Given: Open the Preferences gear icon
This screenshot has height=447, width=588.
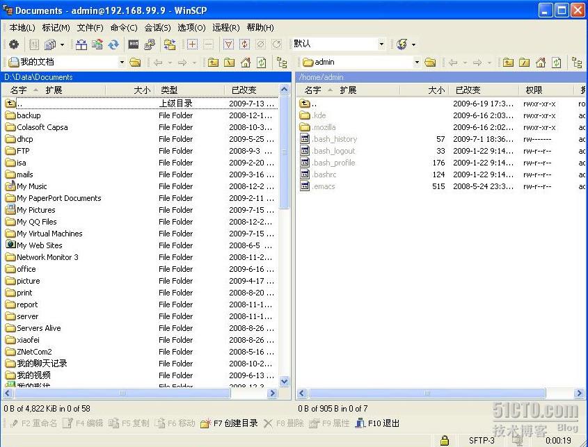Looking at the screenshot, I should (14, 44).
